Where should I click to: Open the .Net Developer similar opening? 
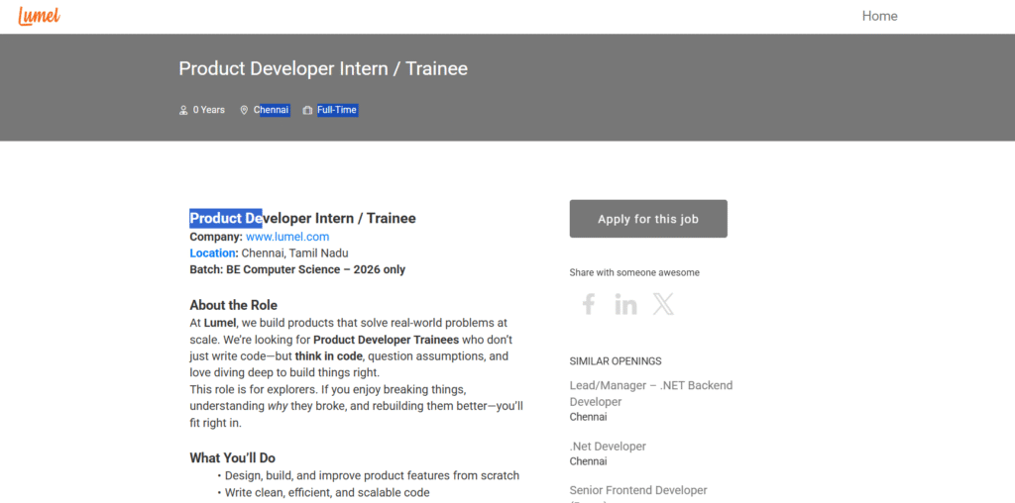608,447
